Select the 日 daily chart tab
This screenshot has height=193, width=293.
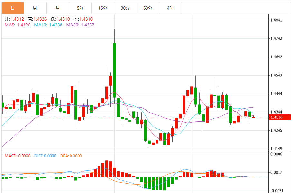point(13,8)
